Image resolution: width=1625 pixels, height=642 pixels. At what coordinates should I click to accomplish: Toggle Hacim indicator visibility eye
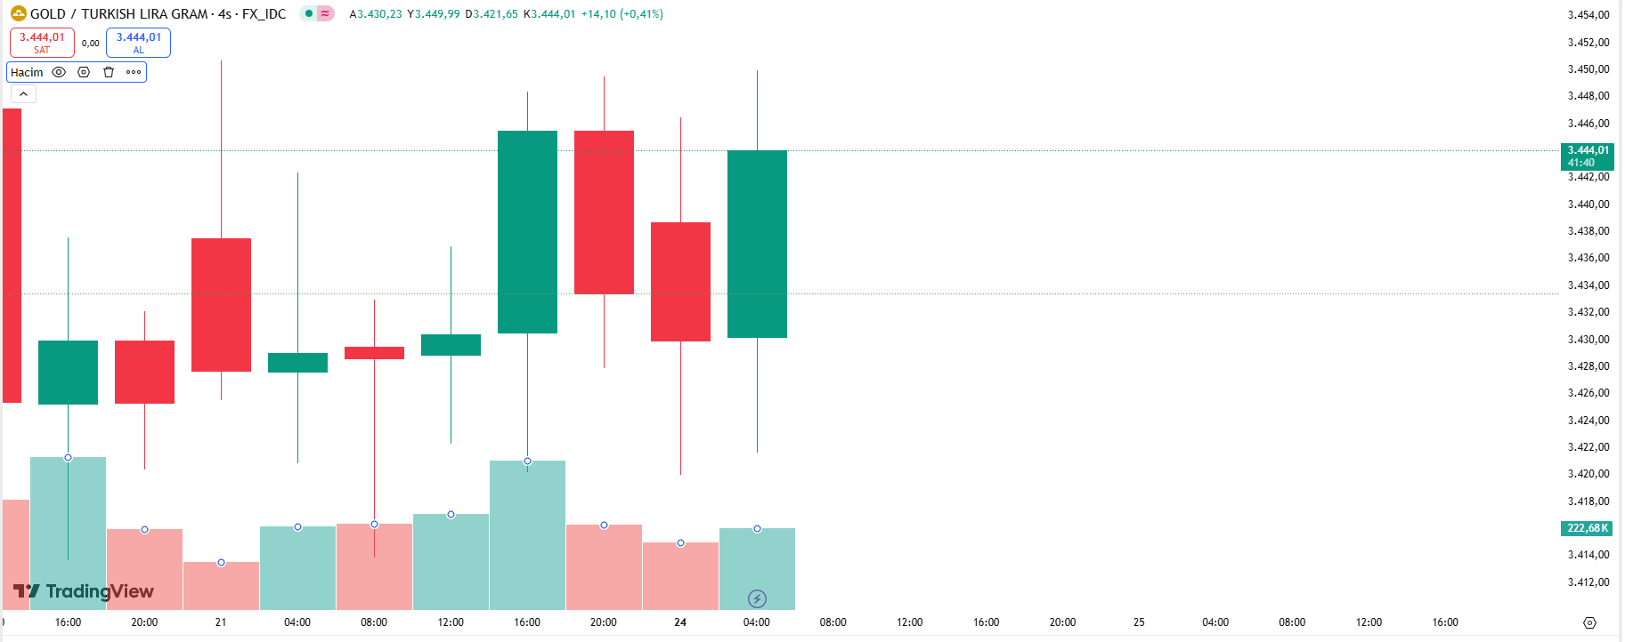[59, 72]
